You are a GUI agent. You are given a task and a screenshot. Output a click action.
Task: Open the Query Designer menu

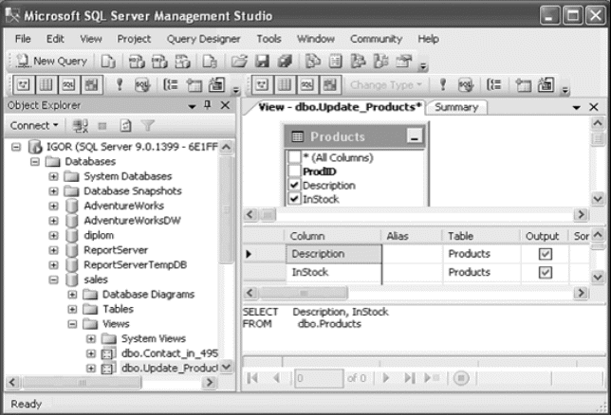pyautogui.click(x=203, y=39)
